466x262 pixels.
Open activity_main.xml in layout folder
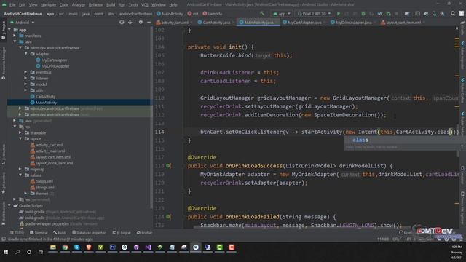point(50,151)
